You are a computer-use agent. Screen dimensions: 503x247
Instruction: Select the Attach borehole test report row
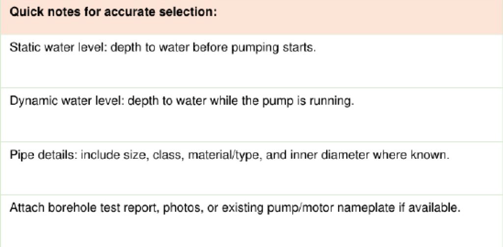(251, 221)
